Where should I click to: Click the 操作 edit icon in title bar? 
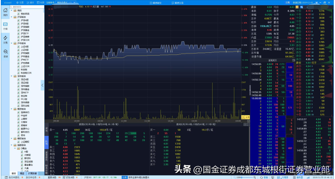point(28,2)
